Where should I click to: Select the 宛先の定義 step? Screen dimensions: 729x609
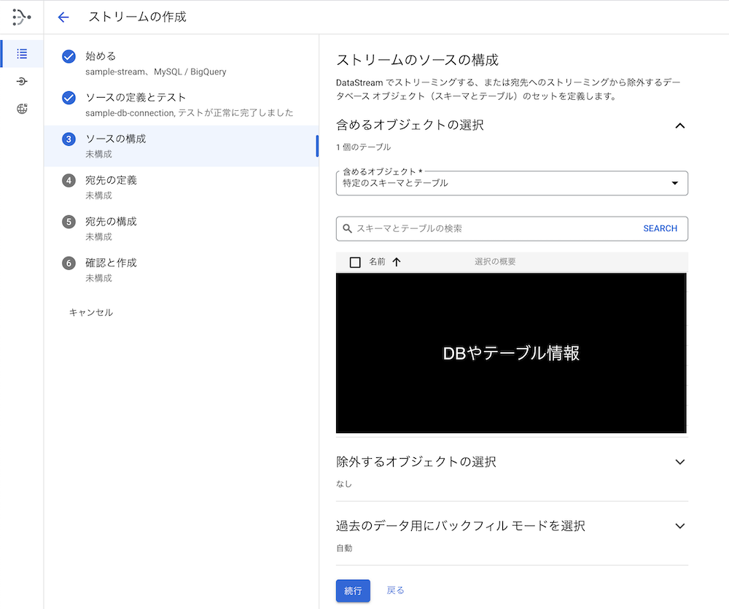coord(182,187)
